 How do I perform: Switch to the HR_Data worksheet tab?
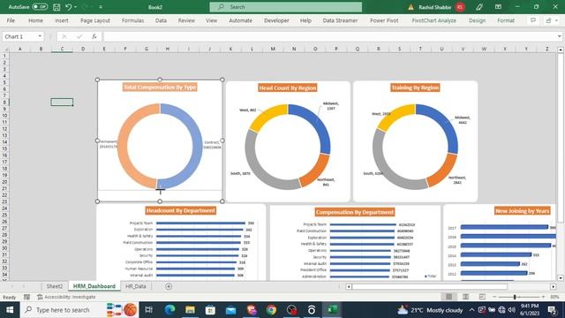click(x=136, y=286)
